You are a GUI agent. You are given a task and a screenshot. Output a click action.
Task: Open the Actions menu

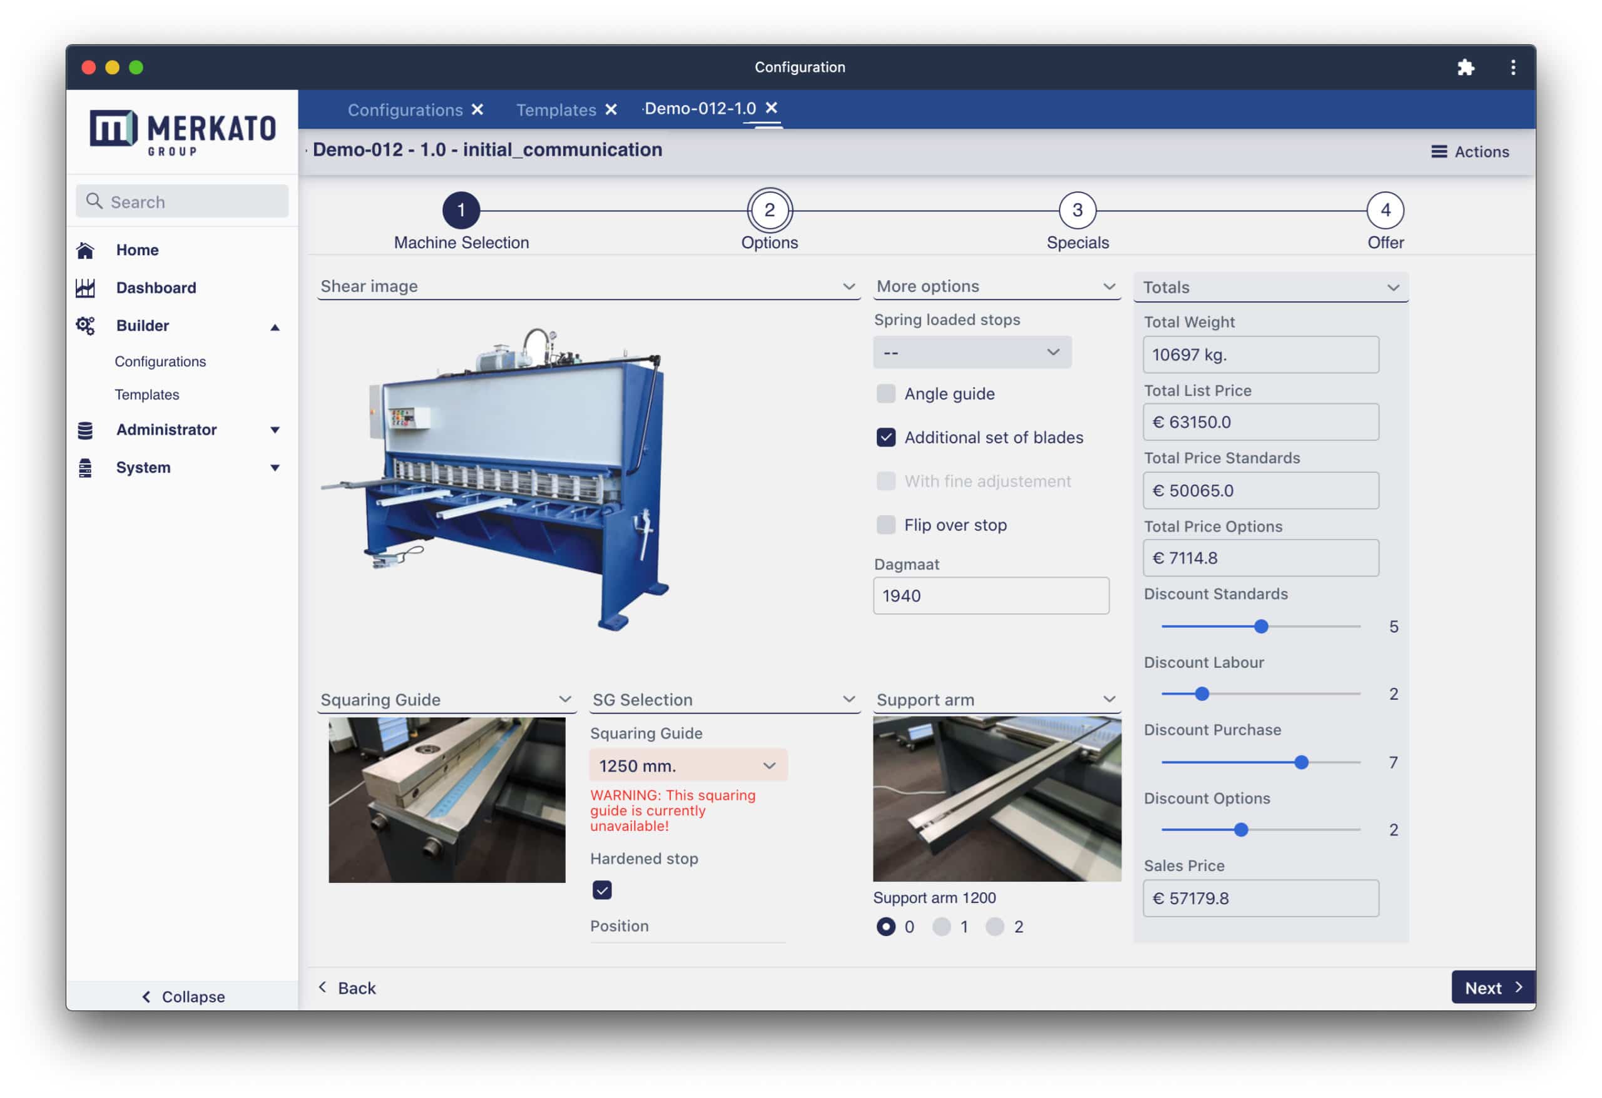click(x=1470, y=151)
